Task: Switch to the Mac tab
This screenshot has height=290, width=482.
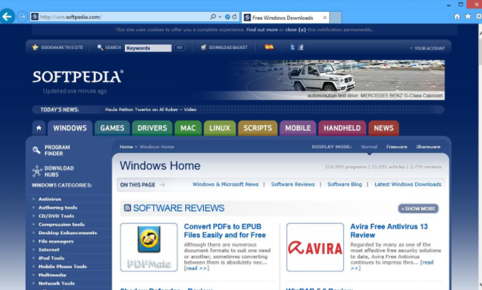Action: tap(188, 128)
